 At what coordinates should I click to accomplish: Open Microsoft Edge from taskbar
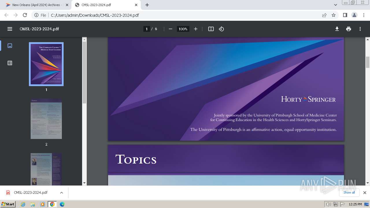pos(62,204)
